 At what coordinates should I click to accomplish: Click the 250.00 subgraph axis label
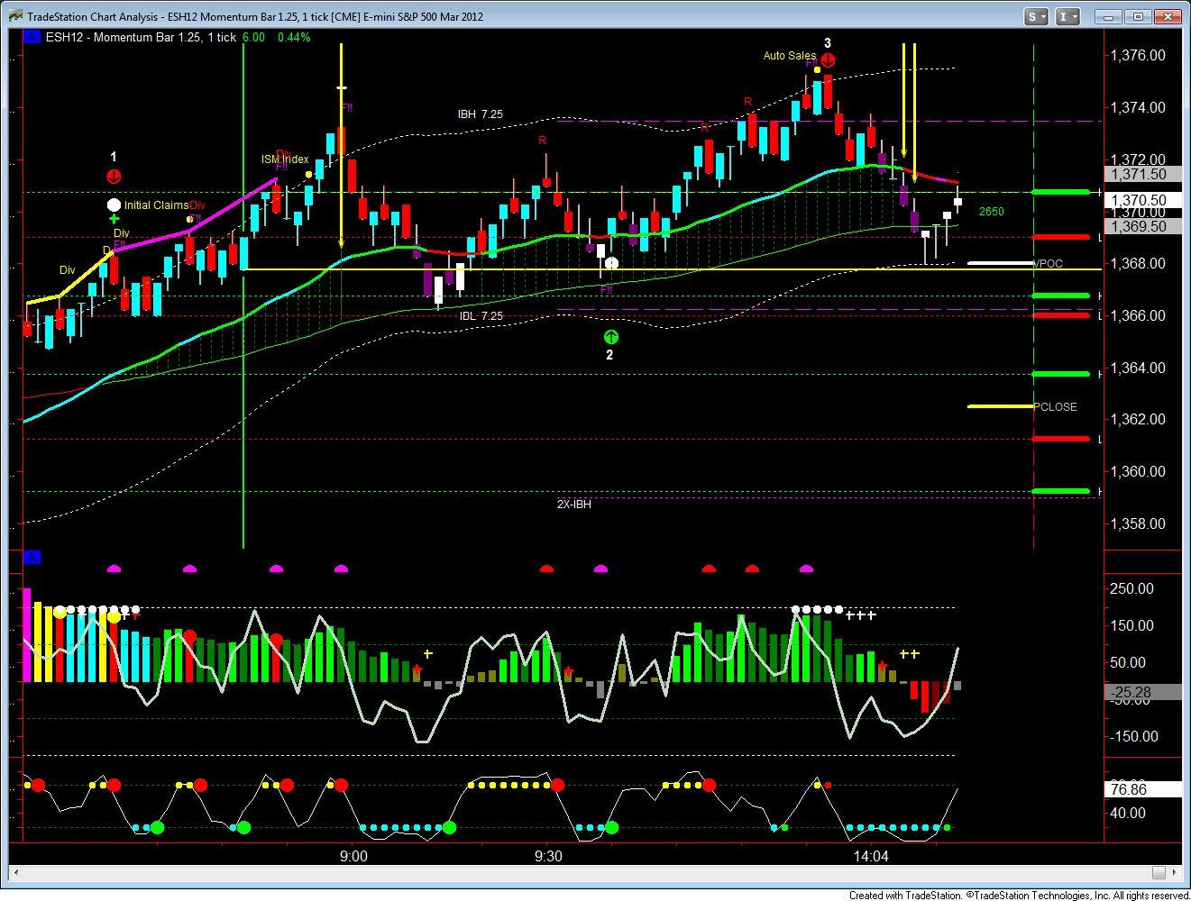1132,589
